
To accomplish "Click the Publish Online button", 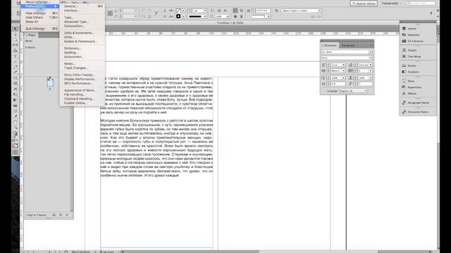I will pyautogui.click(x=364, y=4).
